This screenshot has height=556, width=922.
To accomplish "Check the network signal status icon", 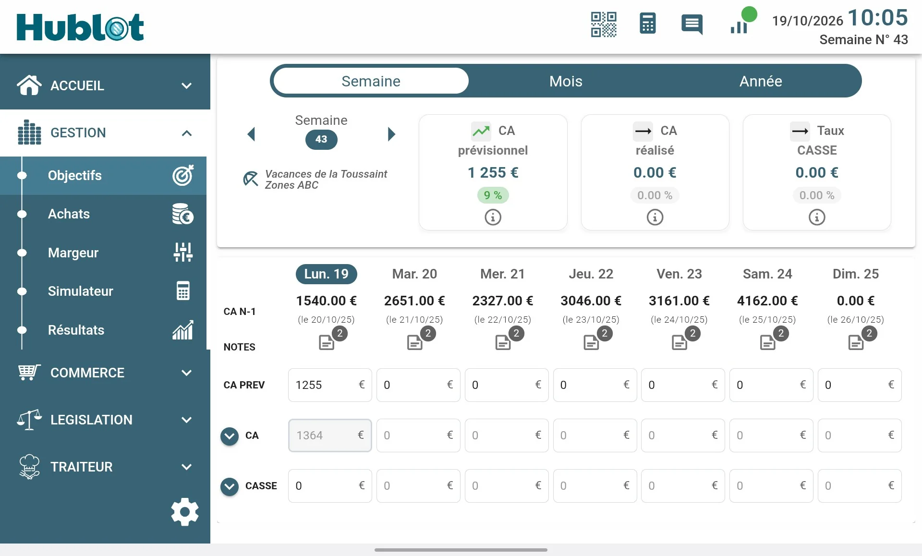I will [742, 21].
